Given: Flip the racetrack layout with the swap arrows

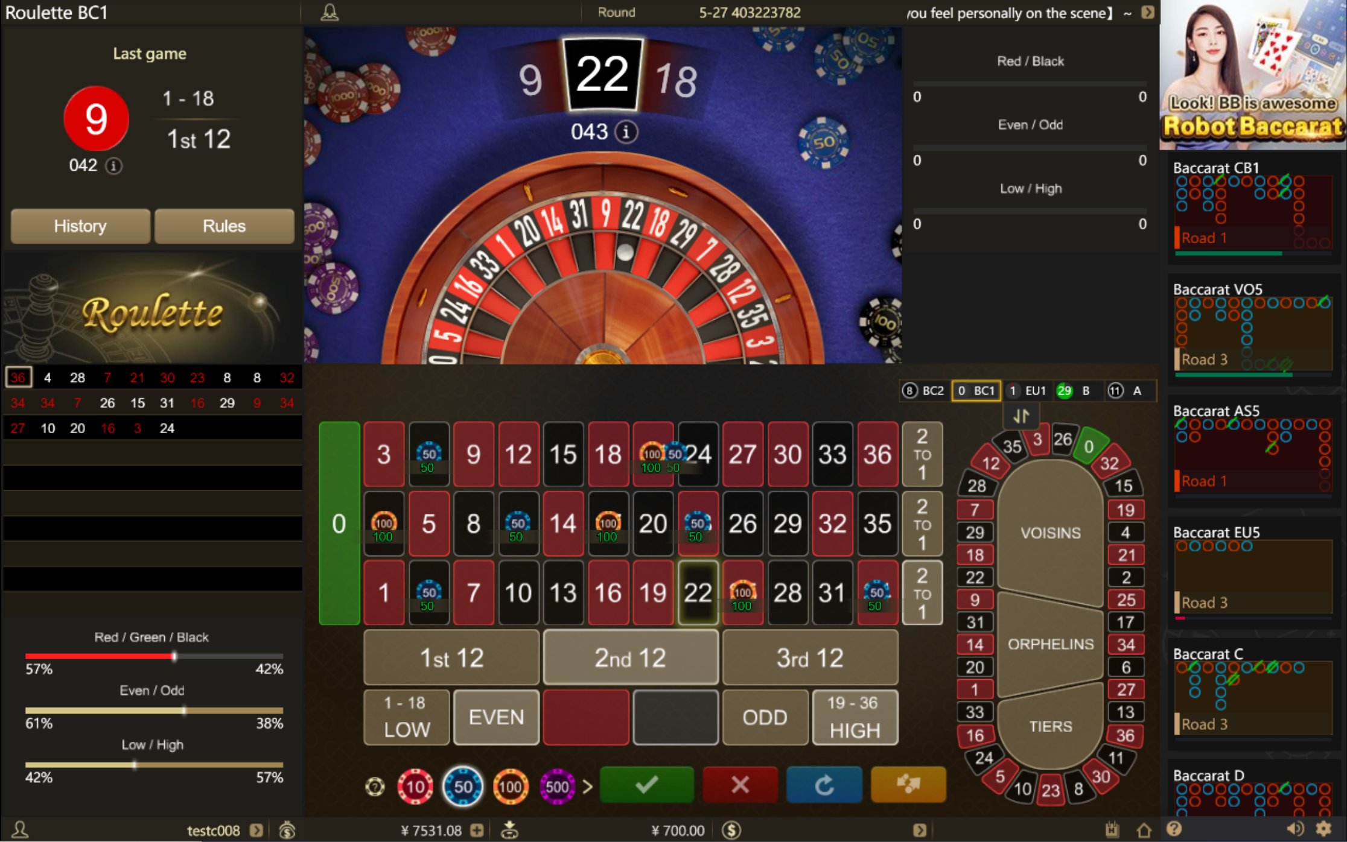Looking at the screenshot, I should click(1021, 416).
